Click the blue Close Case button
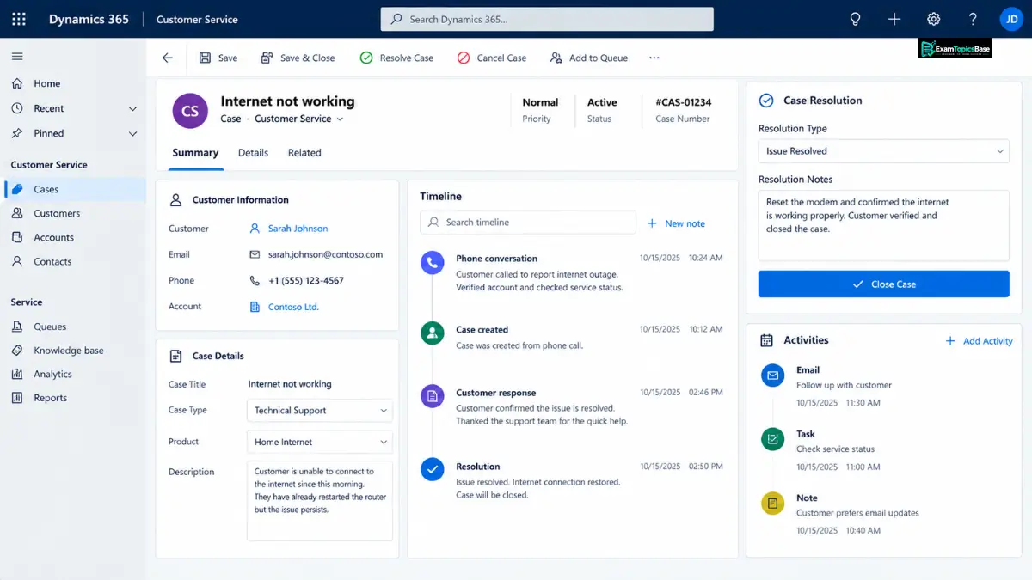This screenshot has height=580, width=1032. click(x=883, y=284)
